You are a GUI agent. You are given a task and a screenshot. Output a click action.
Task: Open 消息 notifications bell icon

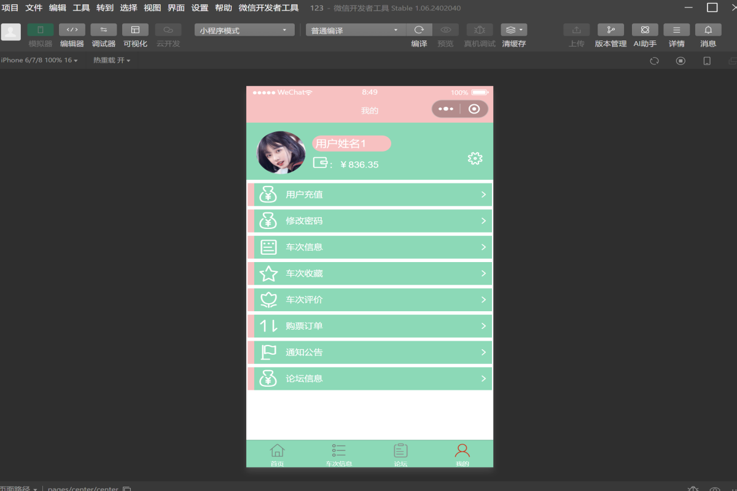tap(708, 29)
